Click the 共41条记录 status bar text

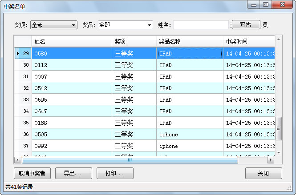click(19, 187)
